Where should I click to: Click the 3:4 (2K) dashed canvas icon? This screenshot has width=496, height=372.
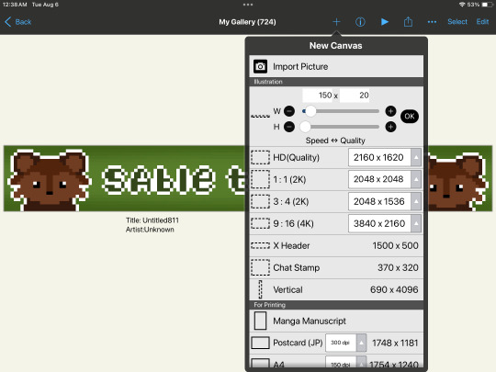pos(260,201)
